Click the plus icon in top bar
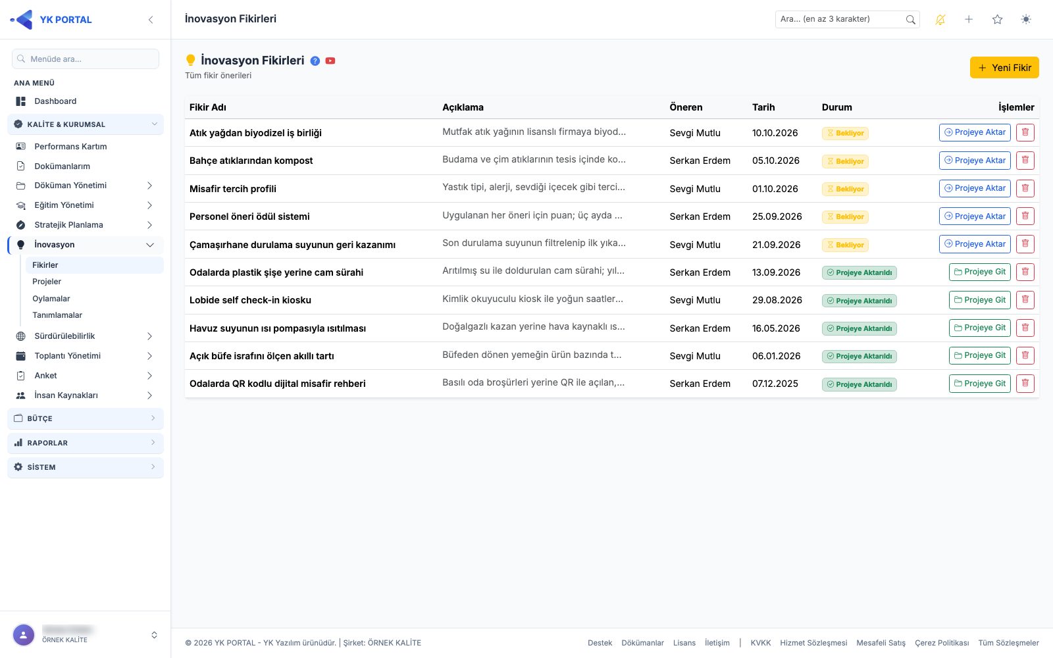 tap(969, 20)
